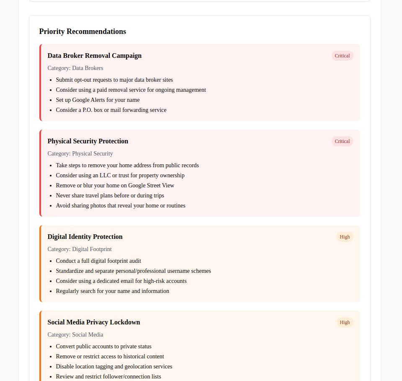The height and width of the screenshot is (381, 402).
Task: Click the 'Category: Social Media' label
Action: pyautogui.click(x=75, y=334)
